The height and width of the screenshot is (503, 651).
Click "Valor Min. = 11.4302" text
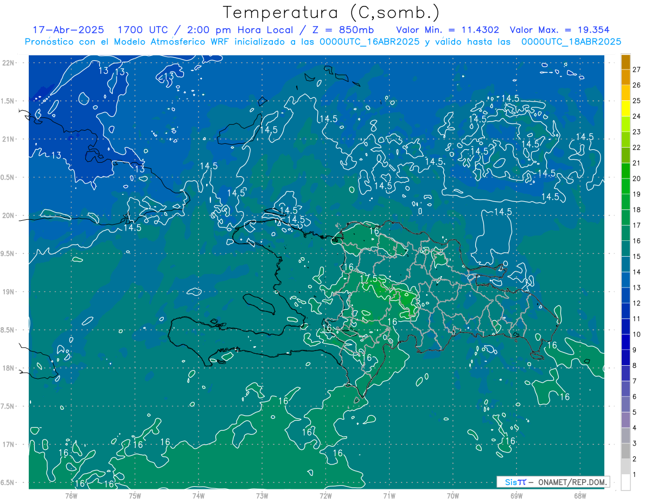448,30
